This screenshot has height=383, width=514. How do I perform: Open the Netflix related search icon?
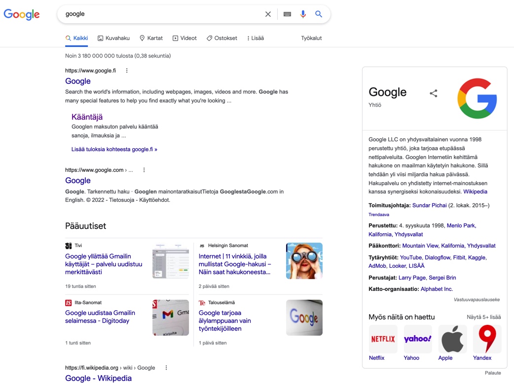[383, 339]
